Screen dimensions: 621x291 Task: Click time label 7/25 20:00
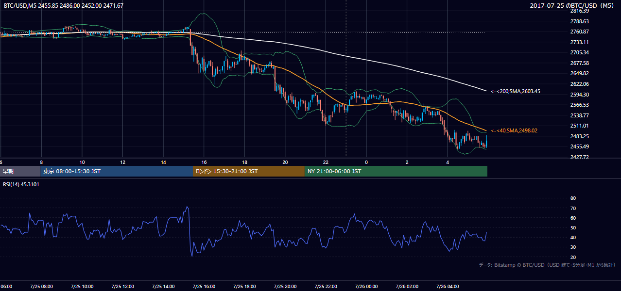pos(285,286)
